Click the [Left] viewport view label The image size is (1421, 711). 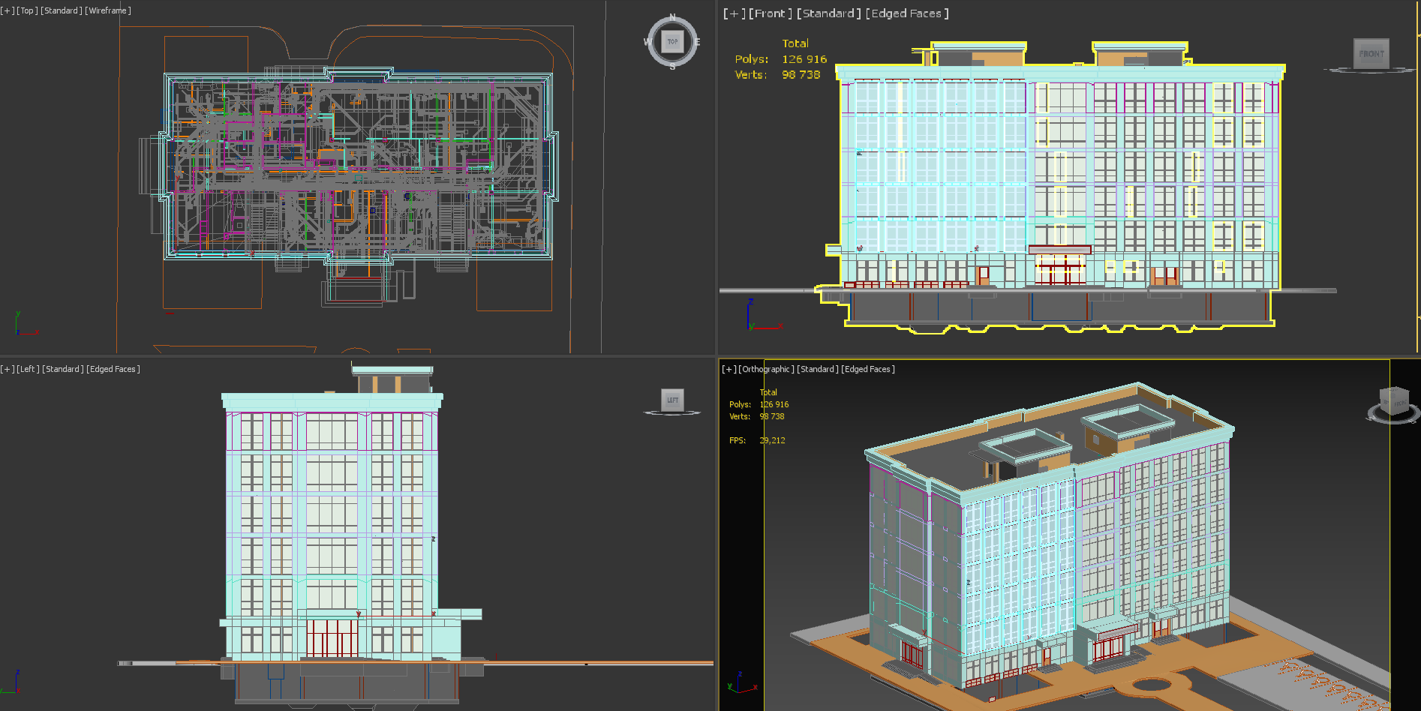[x=28, y=369]
